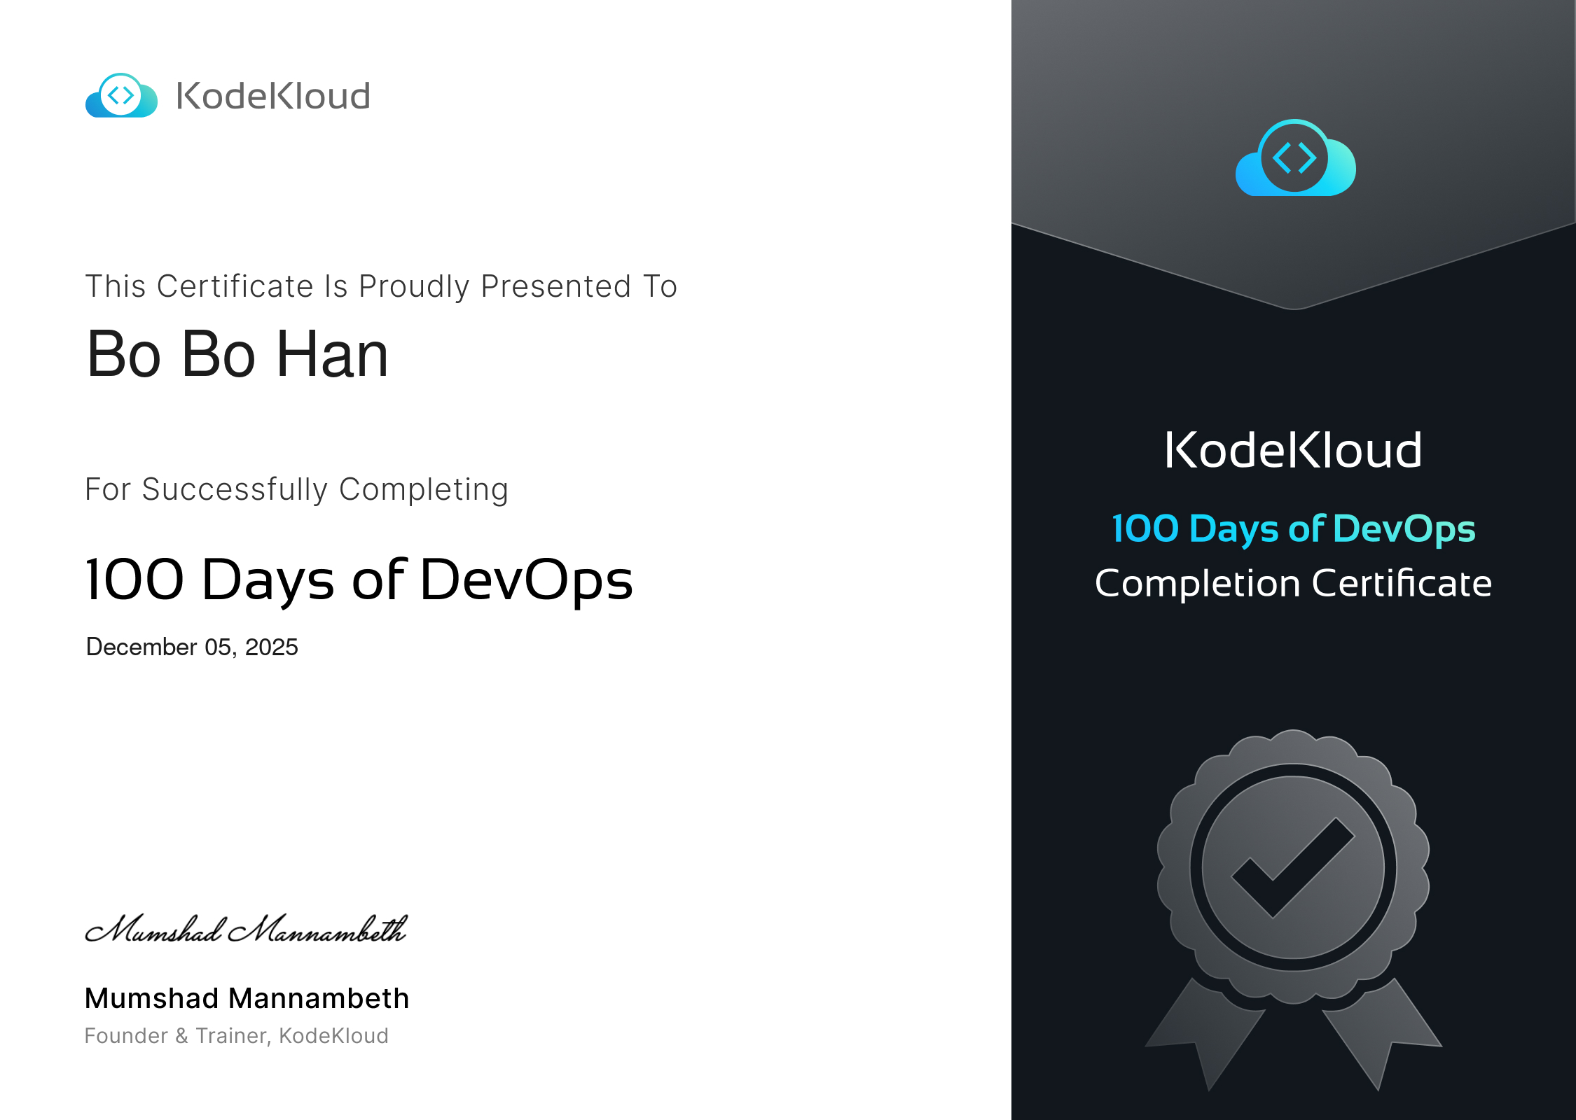Click the 'For Successfully Completing' text

coord(296,489)
